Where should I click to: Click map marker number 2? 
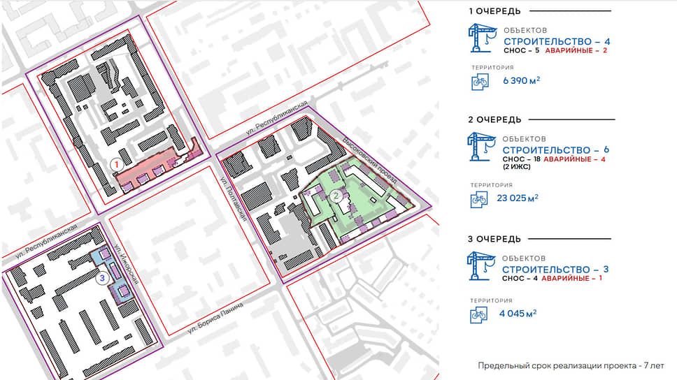point(336,196)
